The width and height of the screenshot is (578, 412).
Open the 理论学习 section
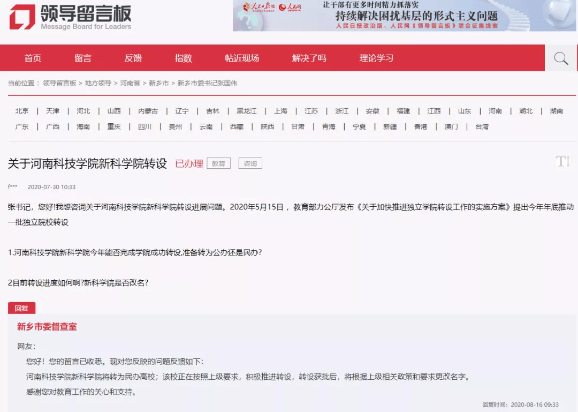click(378, 58)
